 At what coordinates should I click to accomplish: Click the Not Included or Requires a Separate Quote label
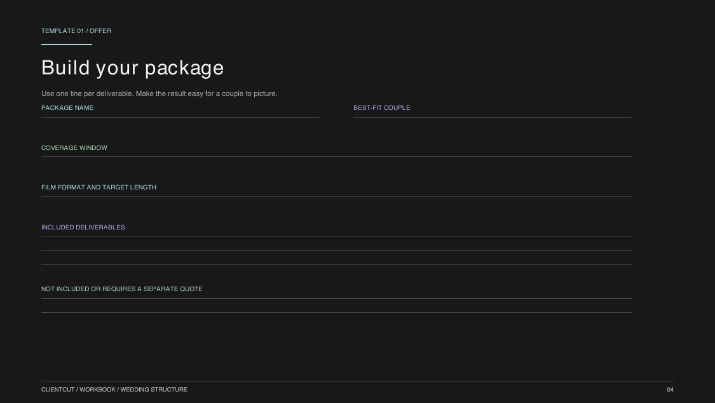[122, 289]
